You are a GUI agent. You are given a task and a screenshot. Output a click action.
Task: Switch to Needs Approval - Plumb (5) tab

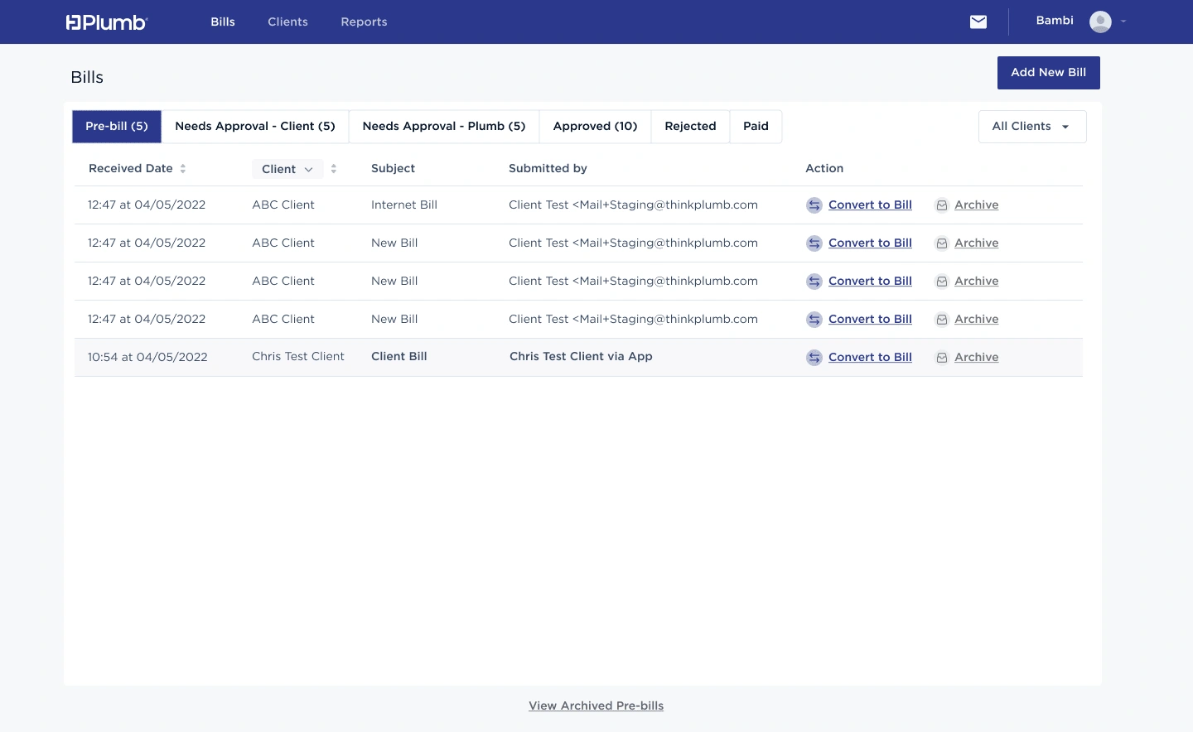coord(444,127)
